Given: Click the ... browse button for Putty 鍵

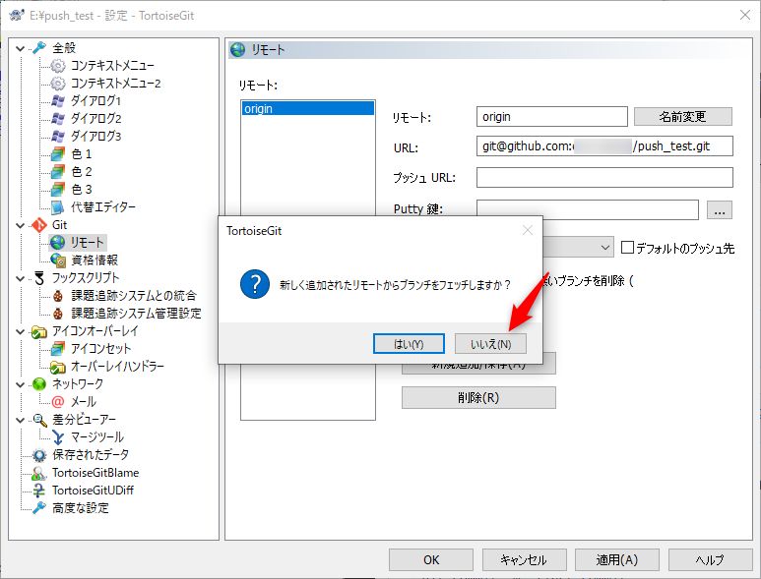Looking at the screenshot, I should click(720, 210).
